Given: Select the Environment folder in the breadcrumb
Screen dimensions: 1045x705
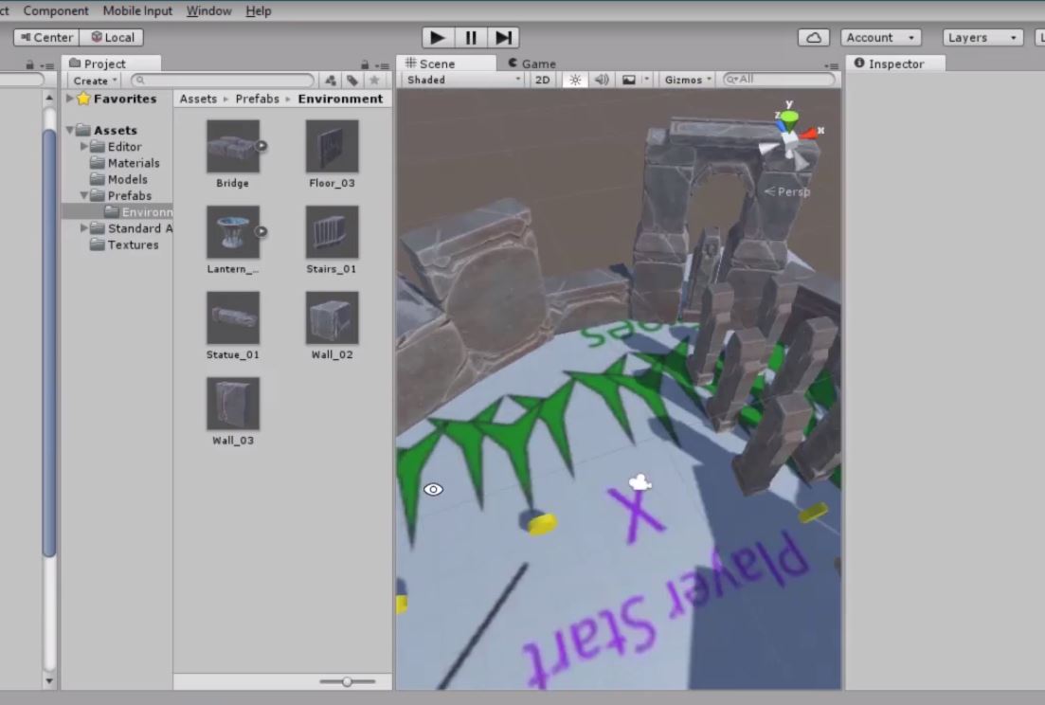Looking at the screenshot, I should click(x=340, y=98).
